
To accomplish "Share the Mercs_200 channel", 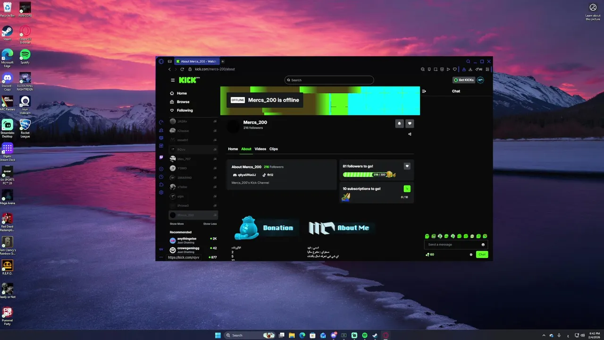I will (x=410, y=134).
